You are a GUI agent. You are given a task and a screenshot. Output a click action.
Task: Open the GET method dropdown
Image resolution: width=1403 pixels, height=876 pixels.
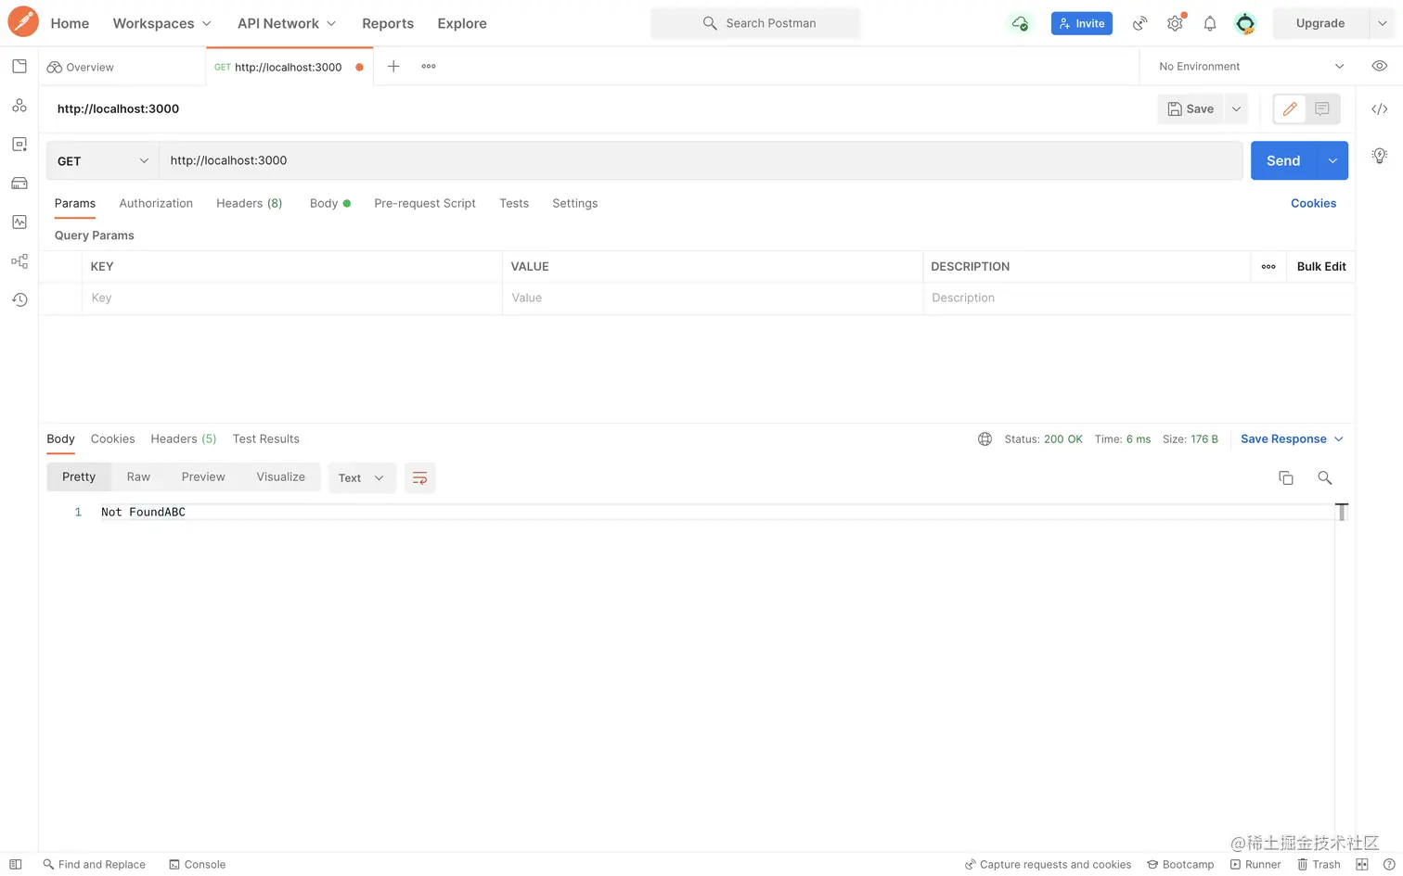tap(102, 160)
